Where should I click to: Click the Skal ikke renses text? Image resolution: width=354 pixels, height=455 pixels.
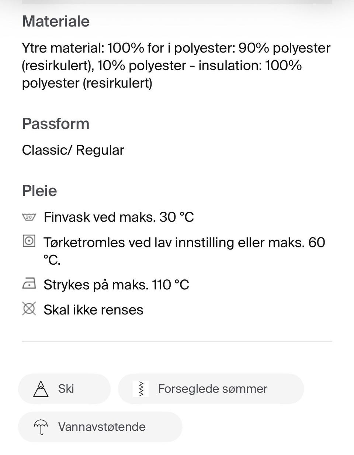(x=93, y=310)
